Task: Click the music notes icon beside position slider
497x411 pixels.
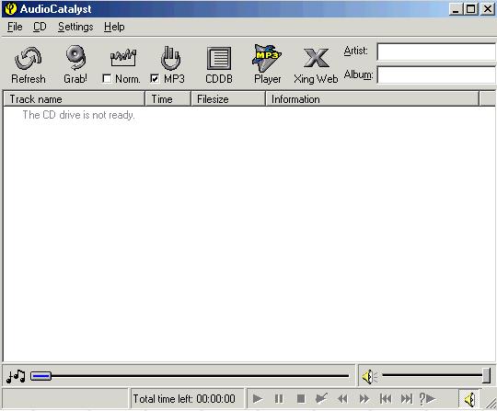Action: click(x=16, y=376)
